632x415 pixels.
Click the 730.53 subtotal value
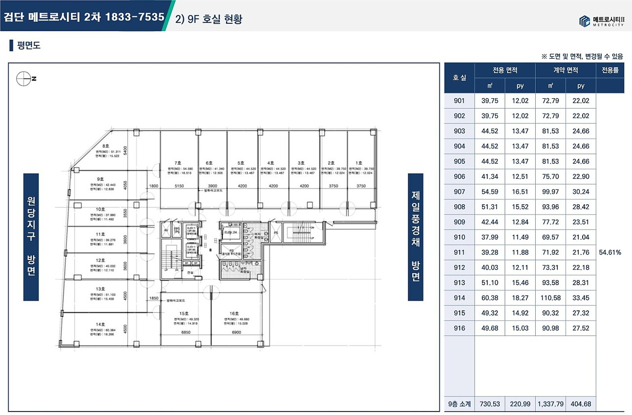click(490, 404)
